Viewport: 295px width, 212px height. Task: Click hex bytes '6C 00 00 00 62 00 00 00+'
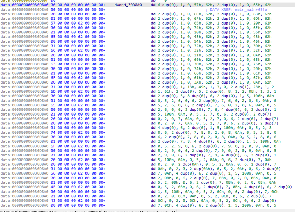[x=78, y=50]
